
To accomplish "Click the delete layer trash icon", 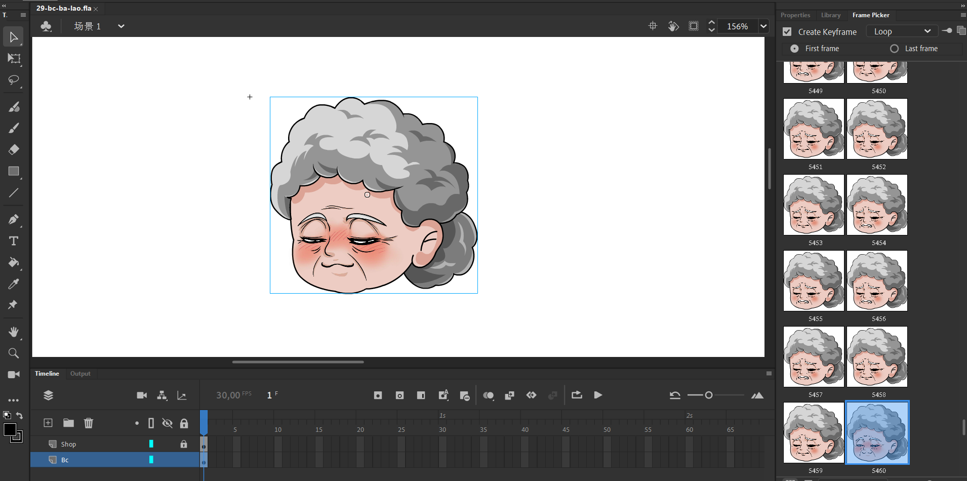I will pos(89,423).
